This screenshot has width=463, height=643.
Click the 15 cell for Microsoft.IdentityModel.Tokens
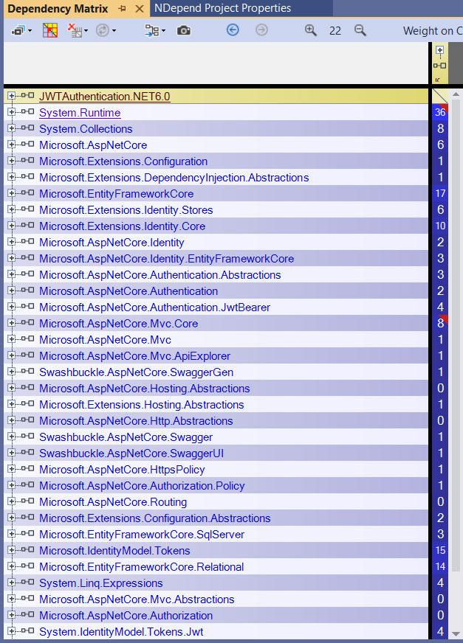click(x=440, y=550)
